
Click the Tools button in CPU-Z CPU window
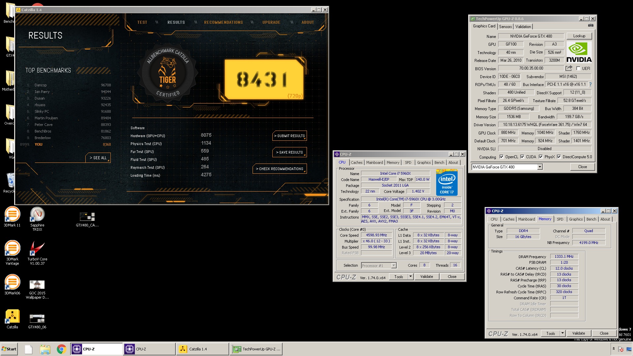click(399, 277)
